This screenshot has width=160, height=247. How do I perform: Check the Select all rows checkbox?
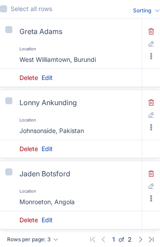(4, 9)
